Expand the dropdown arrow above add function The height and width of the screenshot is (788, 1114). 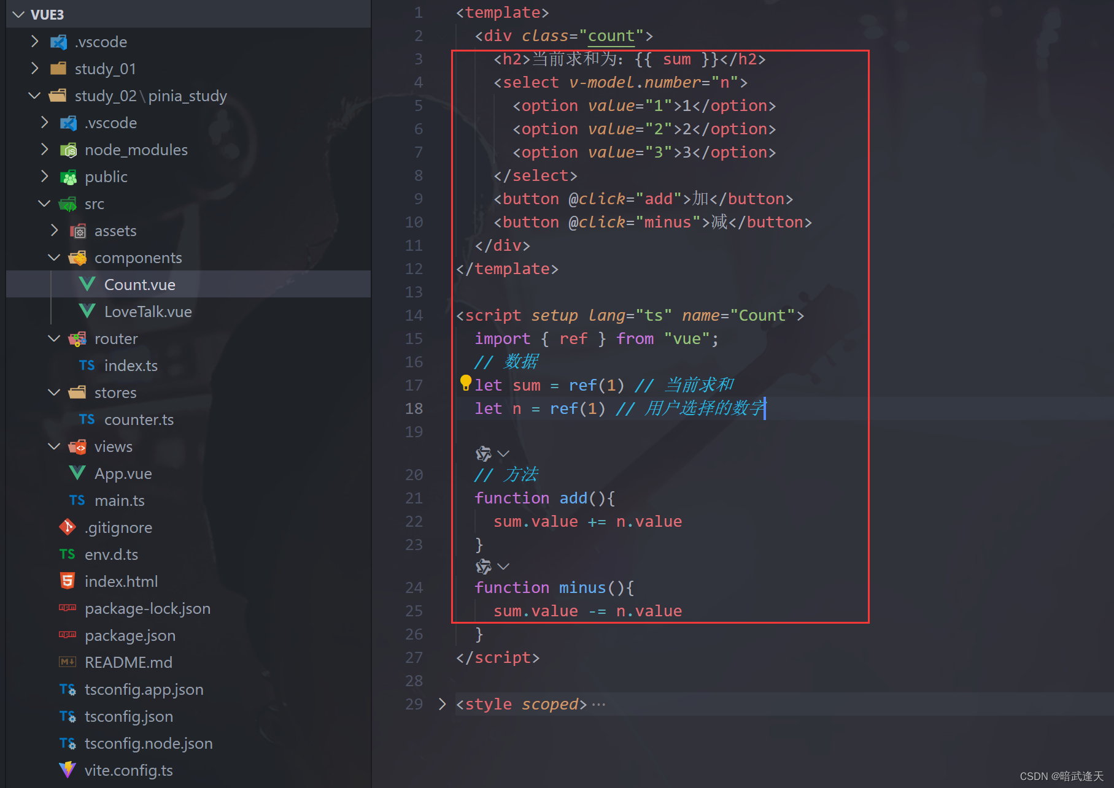point(504,453)
